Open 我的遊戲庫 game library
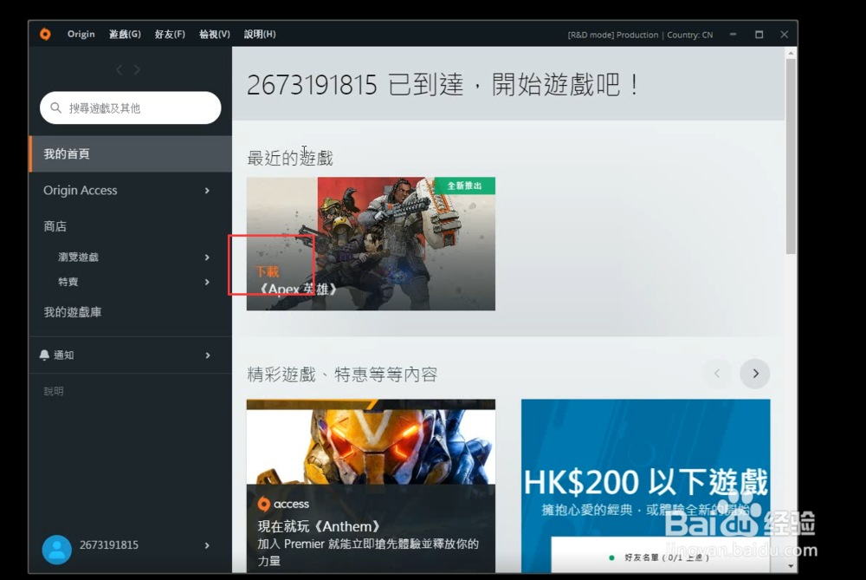The width and height of the screenshot is (866, 580). point(73,312)
